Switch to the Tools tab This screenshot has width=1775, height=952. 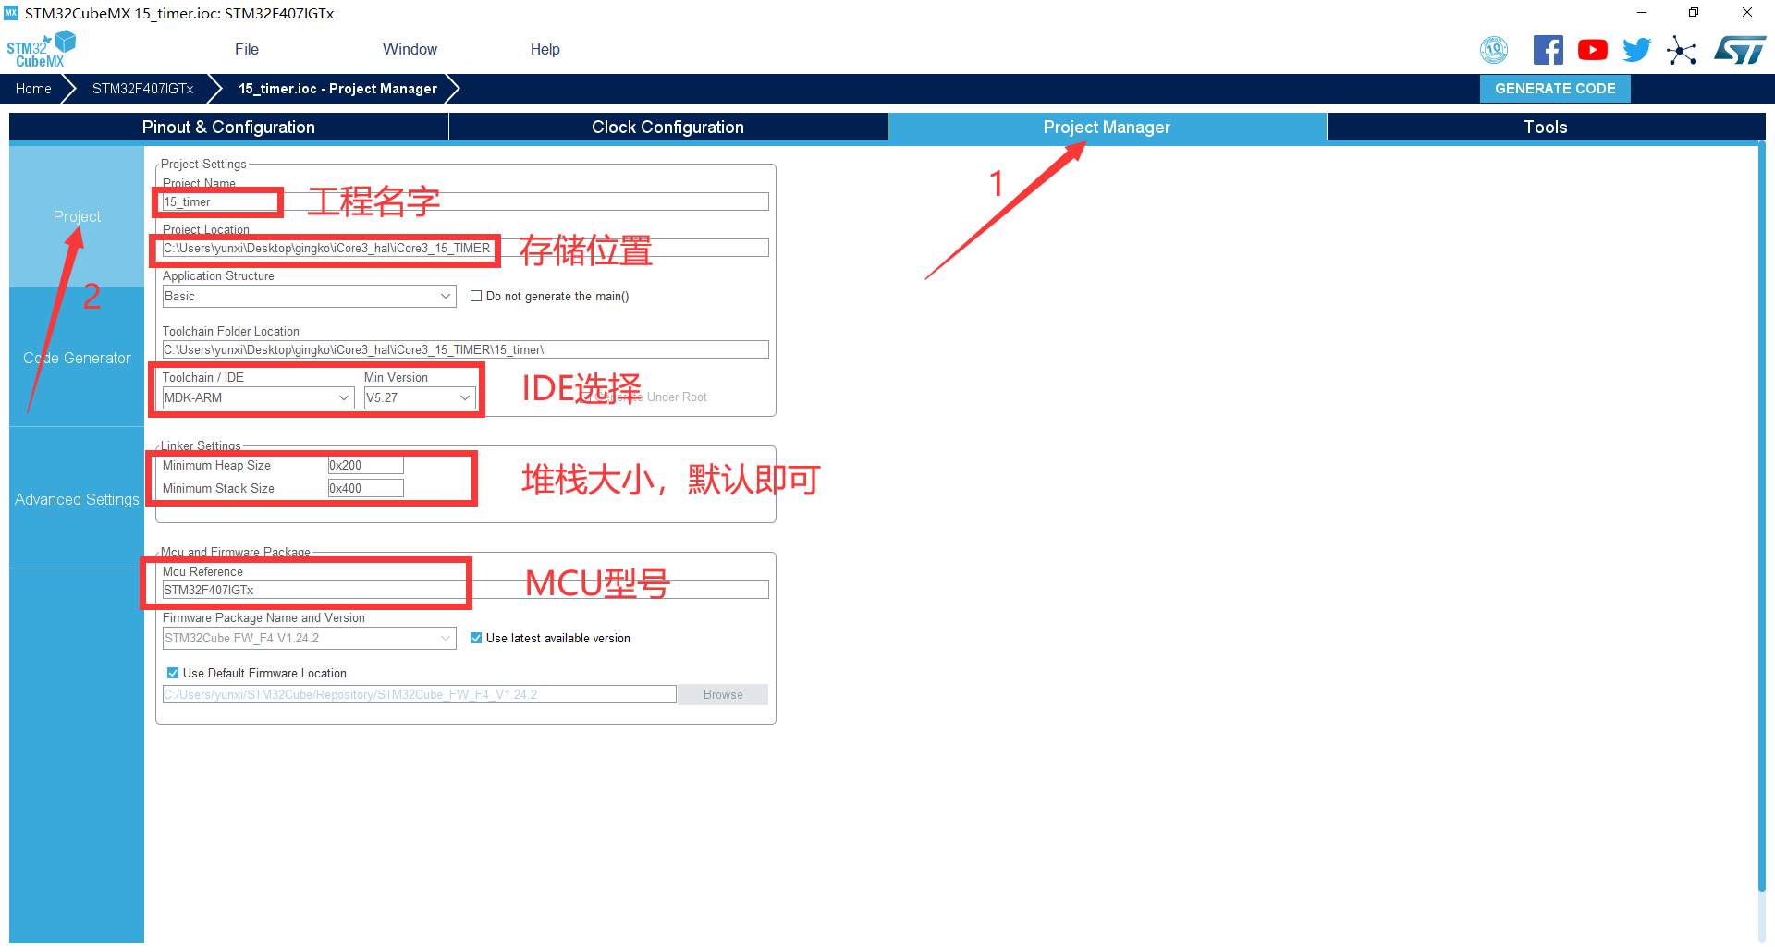point(1546,128)
